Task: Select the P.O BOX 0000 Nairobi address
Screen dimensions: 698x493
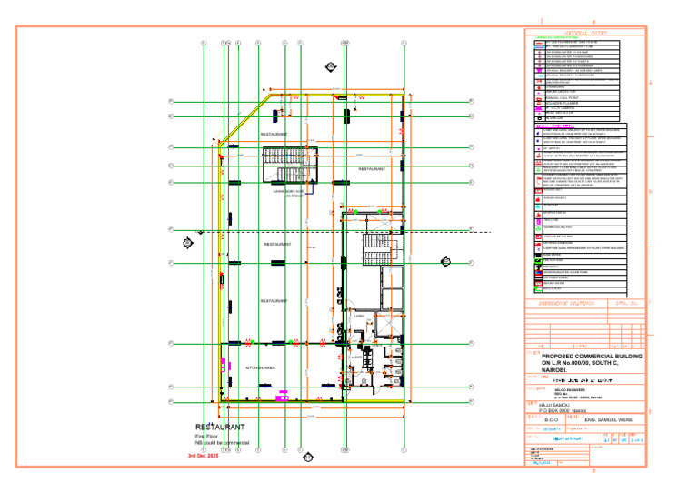Action: (563, 410)
